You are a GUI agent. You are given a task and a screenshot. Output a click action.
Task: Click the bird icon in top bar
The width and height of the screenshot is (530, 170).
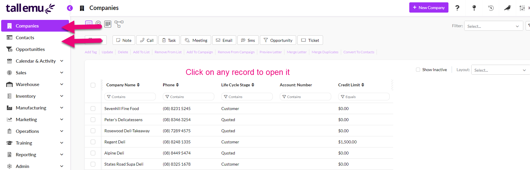pos(507,8)
